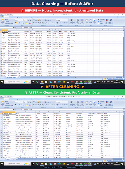The image size is (125, 169).
Task: Click Delete cells in AFTER window ribbon
Action: point(91,103)
